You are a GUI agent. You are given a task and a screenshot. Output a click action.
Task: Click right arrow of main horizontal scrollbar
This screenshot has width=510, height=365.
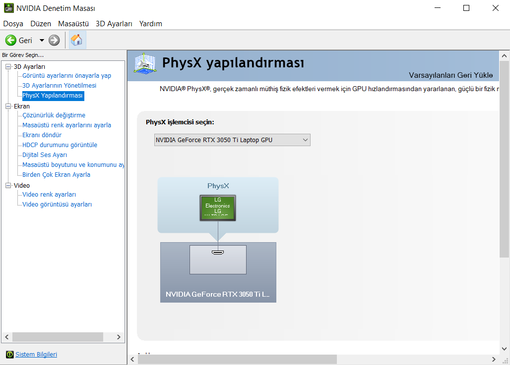point(494,359)
